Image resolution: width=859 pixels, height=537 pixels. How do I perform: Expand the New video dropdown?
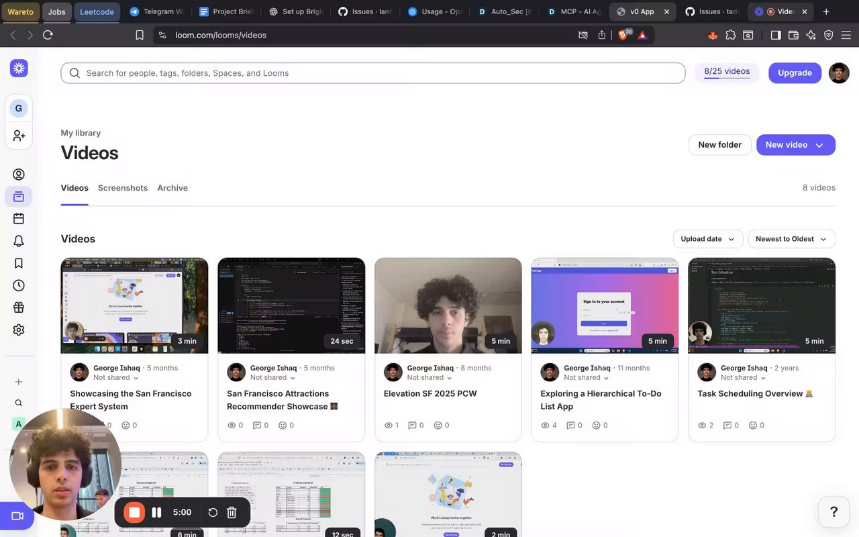click(x=819, y=145)
